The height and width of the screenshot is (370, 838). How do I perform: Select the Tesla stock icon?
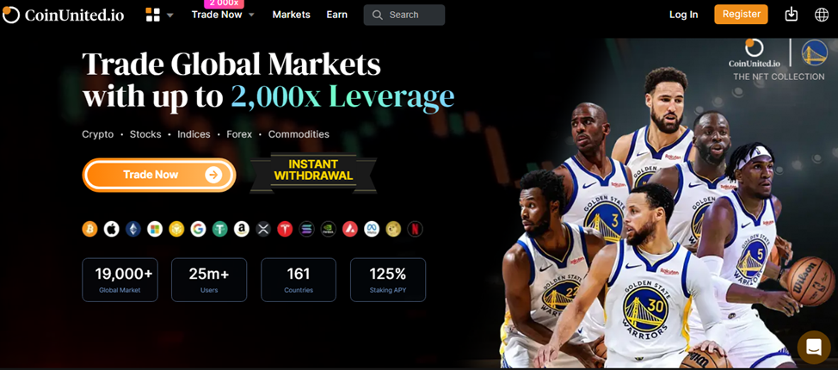pos(285,230)
